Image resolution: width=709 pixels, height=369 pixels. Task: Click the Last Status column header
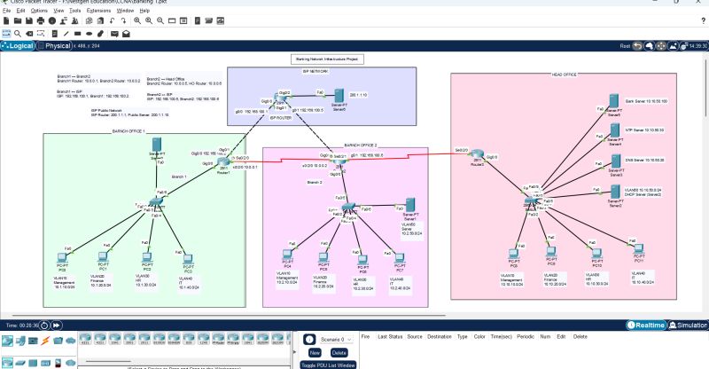(390, 336)
